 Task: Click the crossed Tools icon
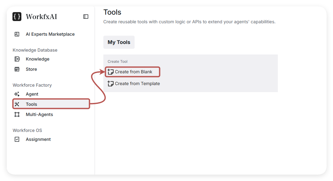(x=17, y=104)
